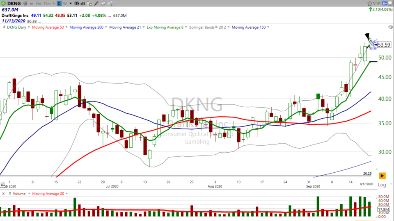Open Moving Average 200 dropdown
Image resolution: width=394 pixels, height=221 pixels.
coord(106,27)
